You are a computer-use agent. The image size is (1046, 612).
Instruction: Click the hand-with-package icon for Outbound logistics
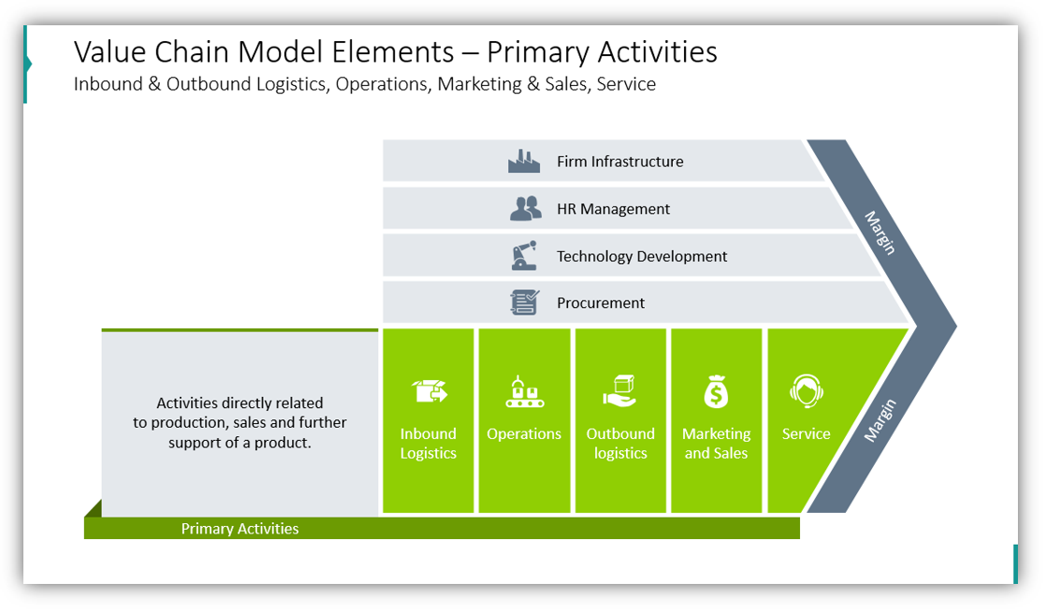click(620, 390)
